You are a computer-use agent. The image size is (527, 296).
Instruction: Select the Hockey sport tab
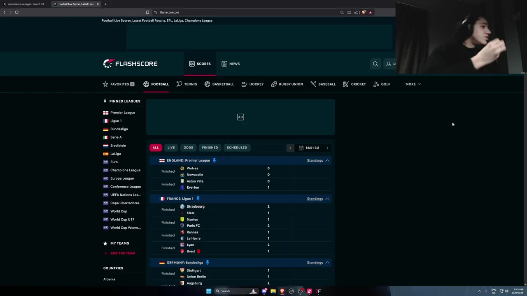coord(252,84)
